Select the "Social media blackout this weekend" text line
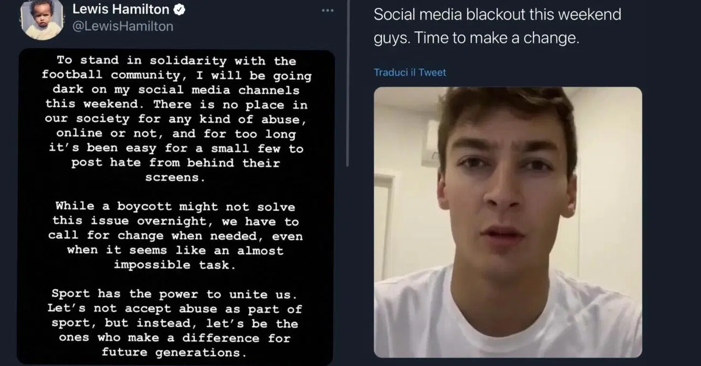Screen dimensions: 701x366 pos(497,15)
